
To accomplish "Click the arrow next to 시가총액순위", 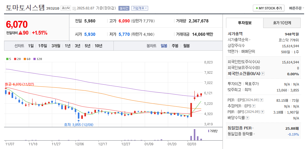I will [250, 40].
